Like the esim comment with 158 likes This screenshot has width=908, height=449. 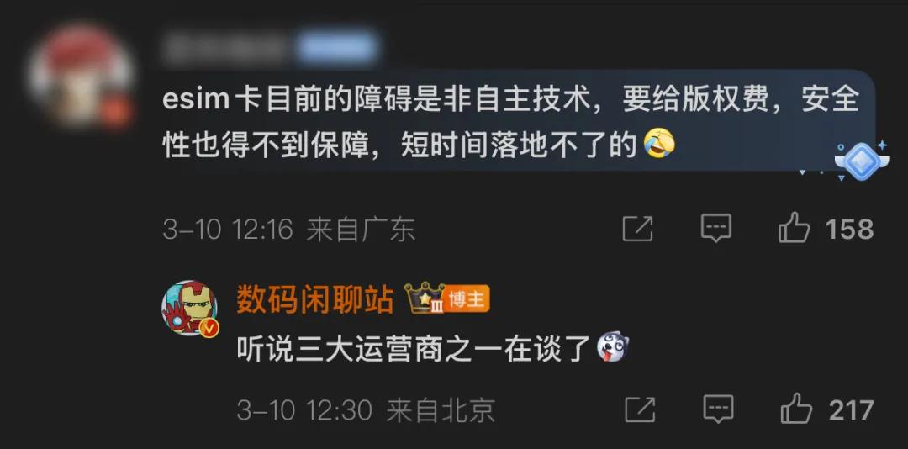[794, 228]
